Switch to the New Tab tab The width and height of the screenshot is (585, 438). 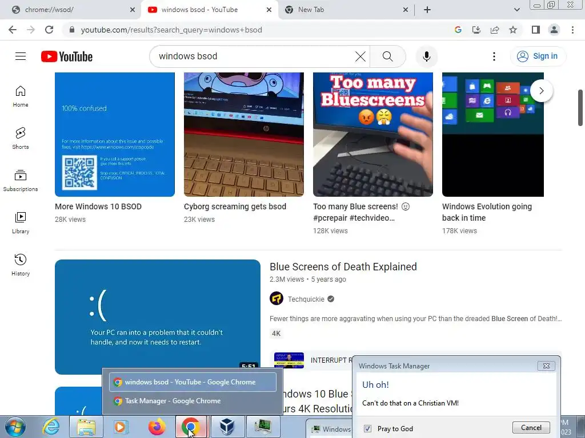point(346,10)
